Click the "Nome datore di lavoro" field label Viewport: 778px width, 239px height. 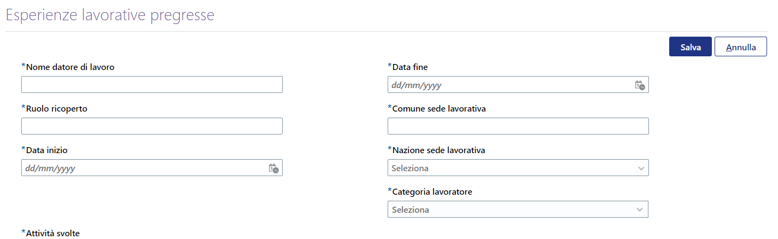[70, 67]
